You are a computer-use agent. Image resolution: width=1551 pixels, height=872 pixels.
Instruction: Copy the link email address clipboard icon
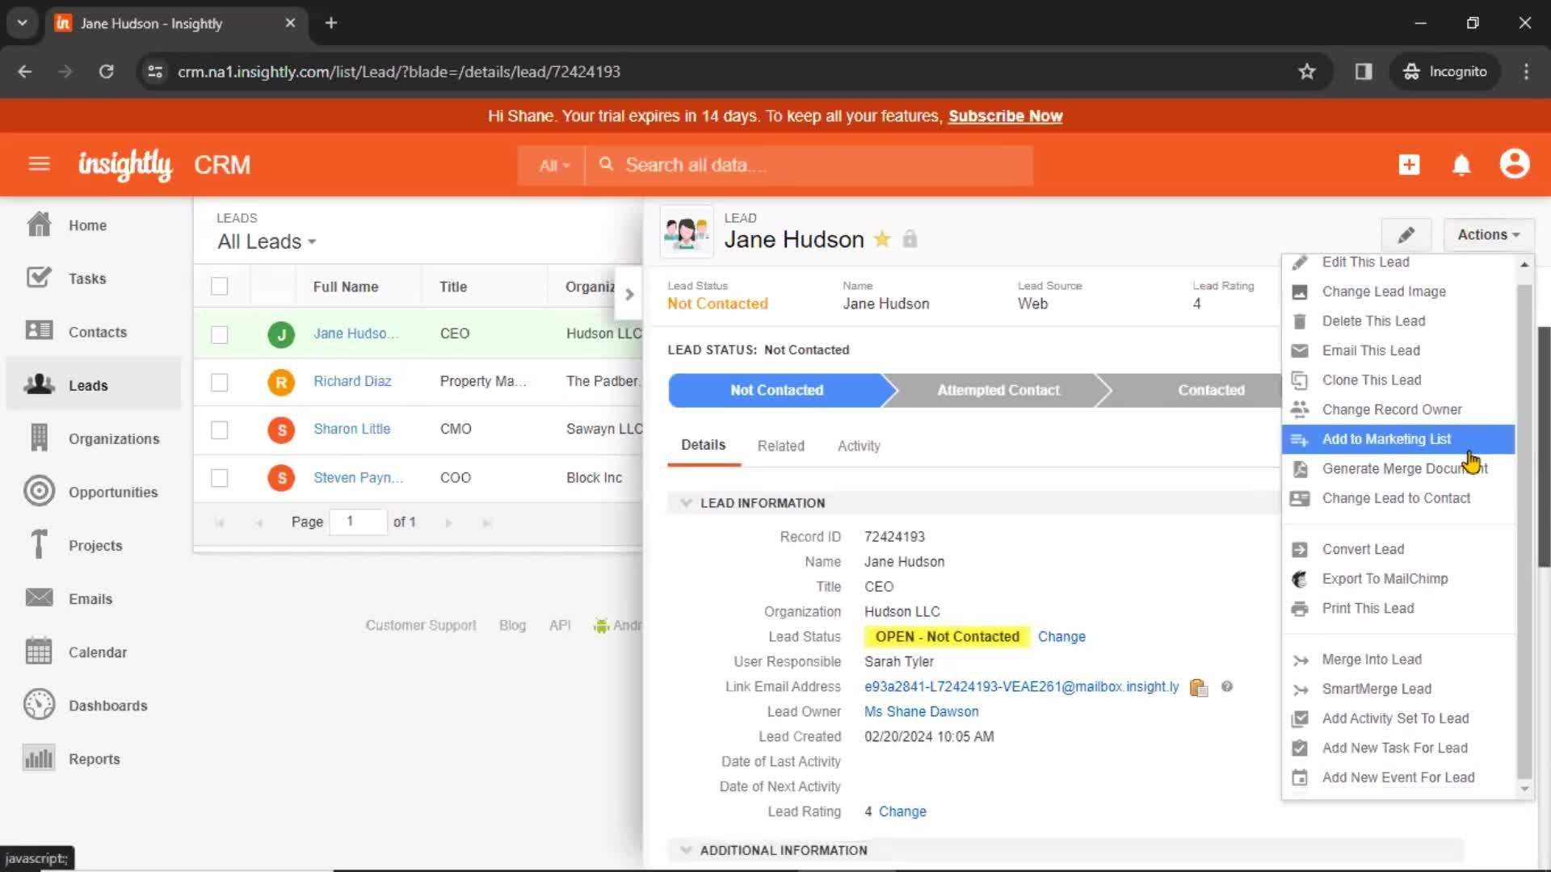[x=1199, y=687]
